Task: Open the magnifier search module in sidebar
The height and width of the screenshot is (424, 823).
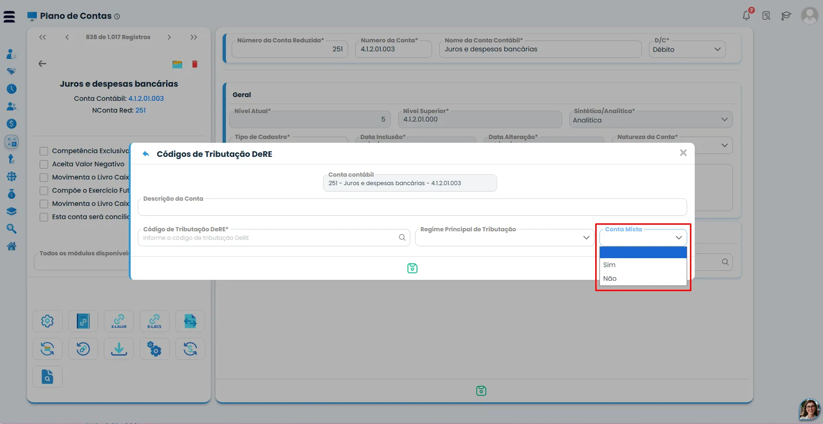Action: coord(11,229)
